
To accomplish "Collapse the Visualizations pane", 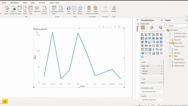I will pos(162,20).
